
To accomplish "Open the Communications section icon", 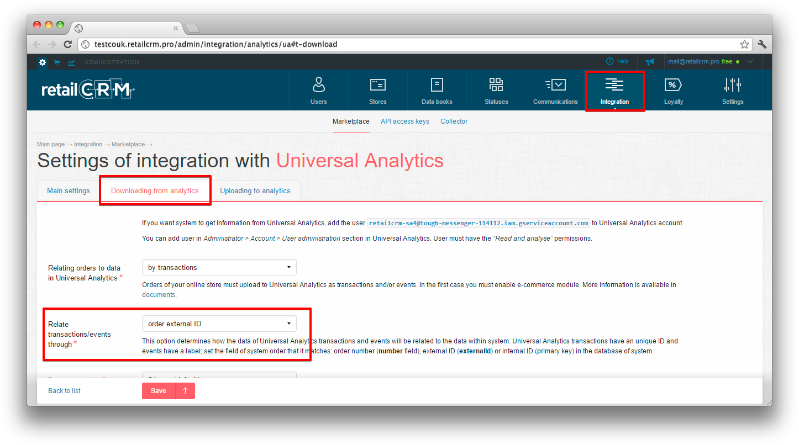I will click(x=555, y=84).
